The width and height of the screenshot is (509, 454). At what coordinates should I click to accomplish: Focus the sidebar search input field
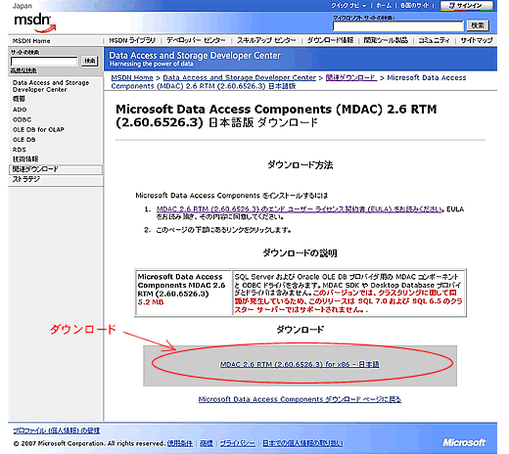point(44,62)
